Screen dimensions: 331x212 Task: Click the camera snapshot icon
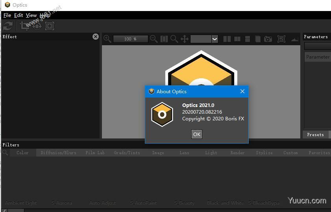(268, 39)
